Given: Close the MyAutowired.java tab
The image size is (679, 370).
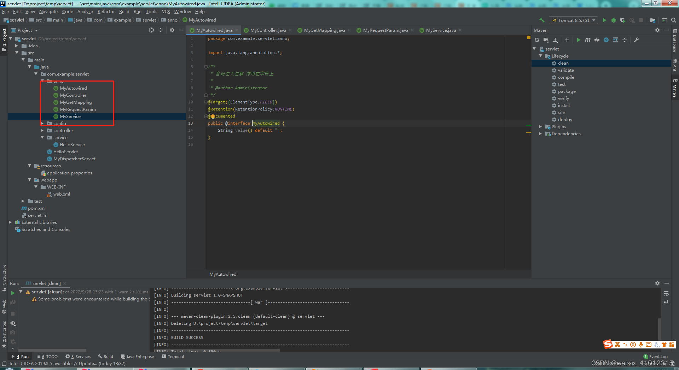Looking at the screenshot, I should (237, 30).
